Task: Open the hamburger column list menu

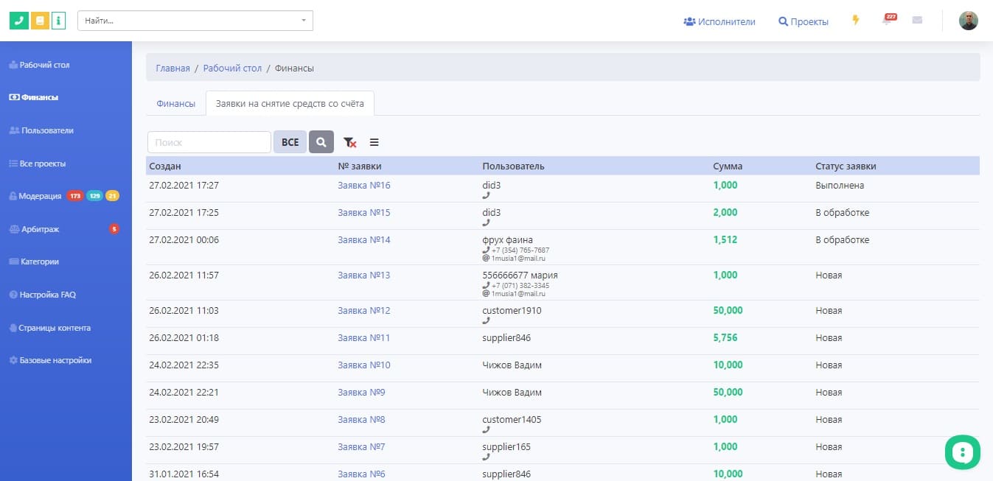Action: click(374, 142)
